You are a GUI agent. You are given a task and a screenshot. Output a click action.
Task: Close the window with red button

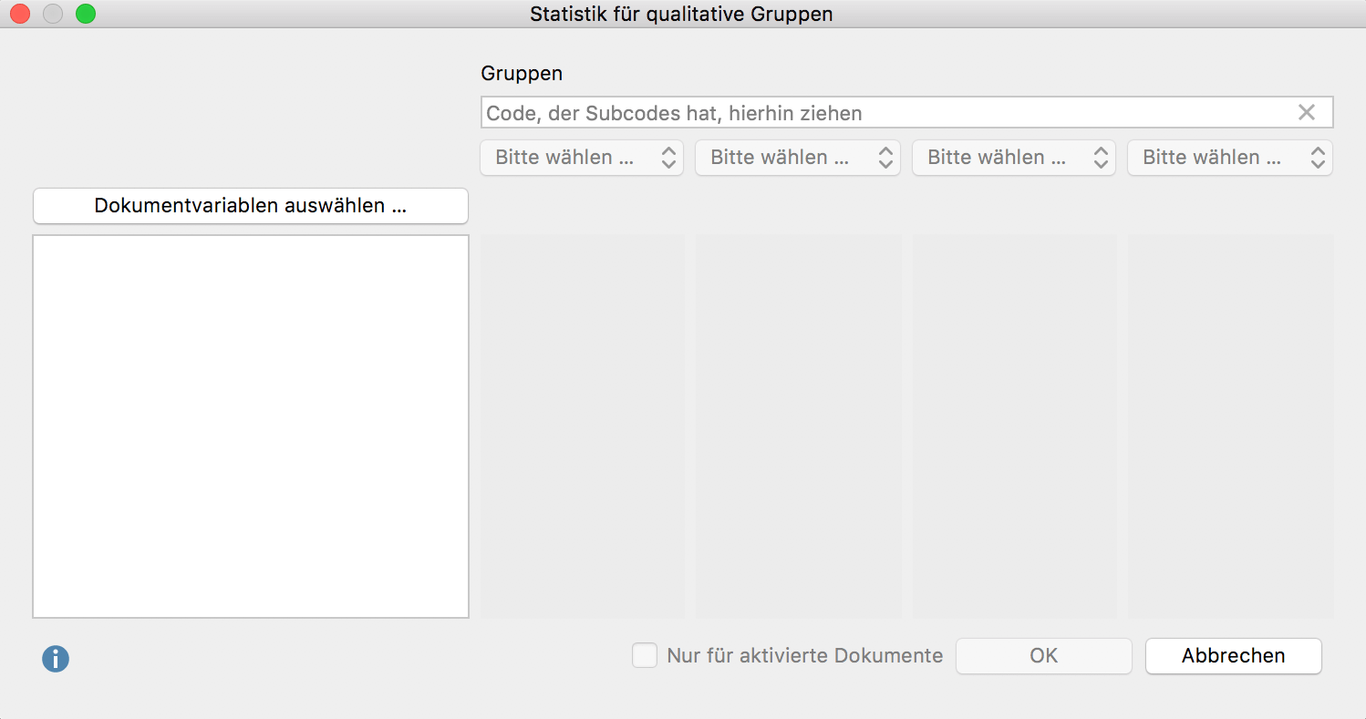(x=20, y=14)
